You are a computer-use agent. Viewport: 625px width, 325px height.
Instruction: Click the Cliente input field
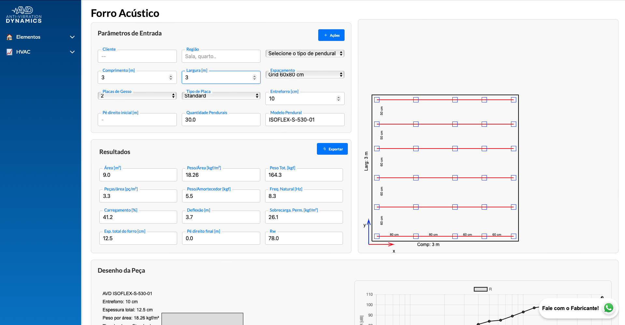[137, 56]
